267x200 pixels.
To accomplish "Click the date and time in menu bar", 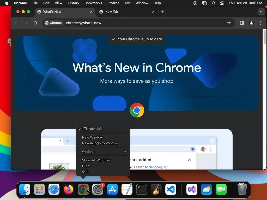I will click(245, 3).
